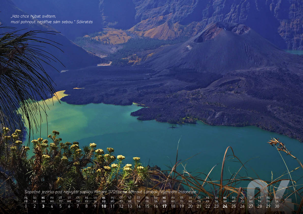The height and width of the screenshot is (214, 303).
Task: Click date 21 in calendar row
Action: (199, 206)
